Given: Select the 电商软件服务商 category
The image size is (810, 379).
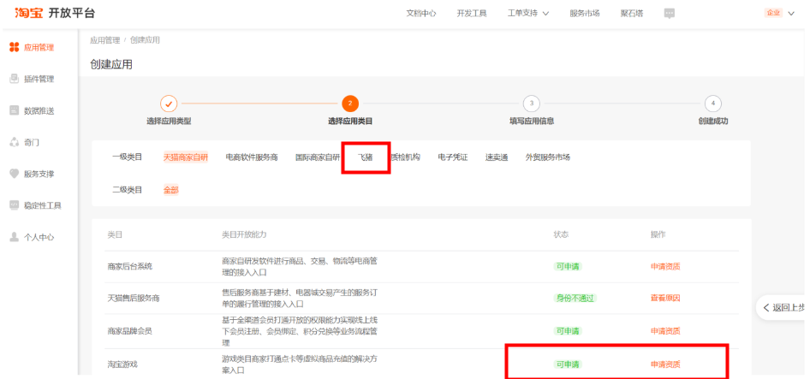Looking at the screenshot, I should pos(252,157).
